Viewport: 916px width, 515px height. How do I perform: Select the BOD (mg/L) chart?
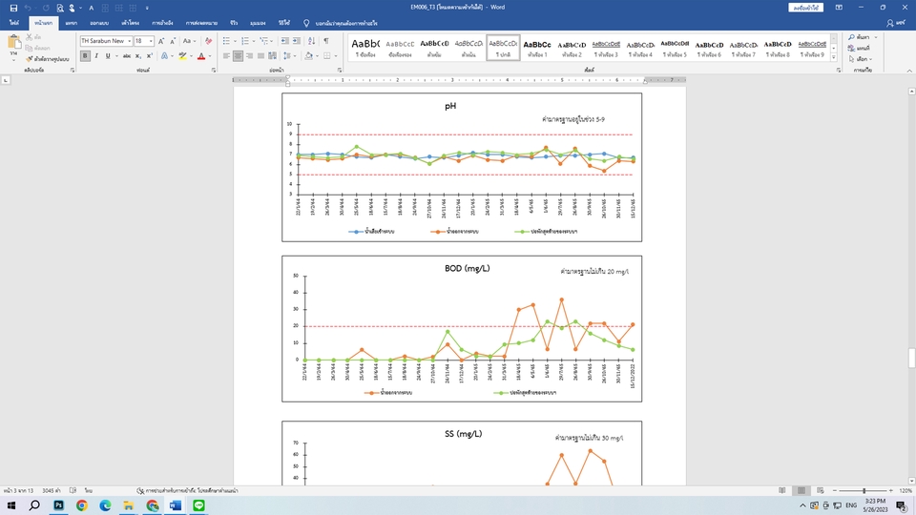coord(462,329)
